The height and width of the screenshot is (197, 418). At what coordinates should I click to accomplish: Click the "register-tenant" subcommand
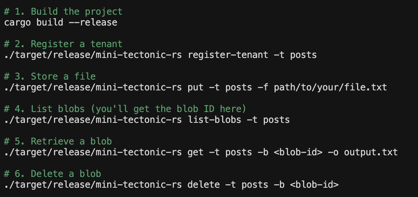(x=228, y=55)
